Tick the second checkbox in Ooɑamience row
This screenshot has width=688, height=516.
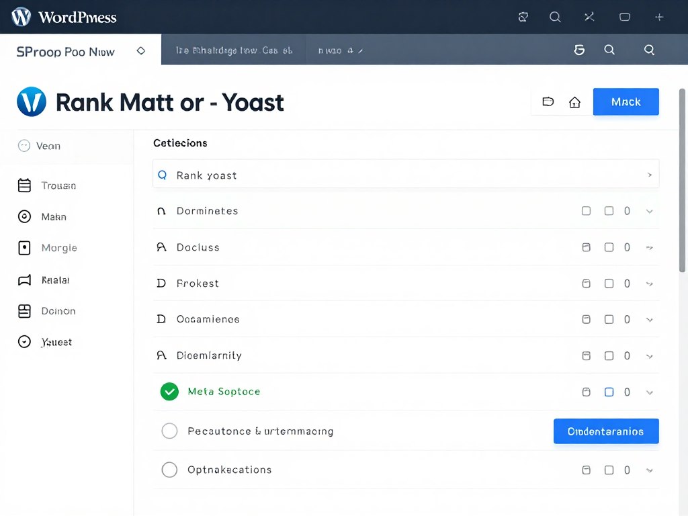pyautogui.click(x=609, y=319)
